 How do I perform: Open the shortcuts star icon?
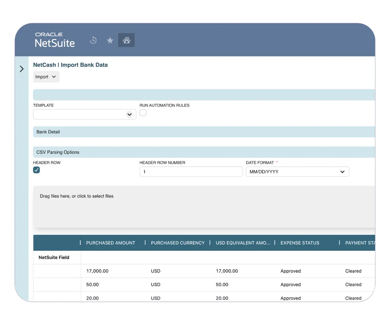(110, 40)
